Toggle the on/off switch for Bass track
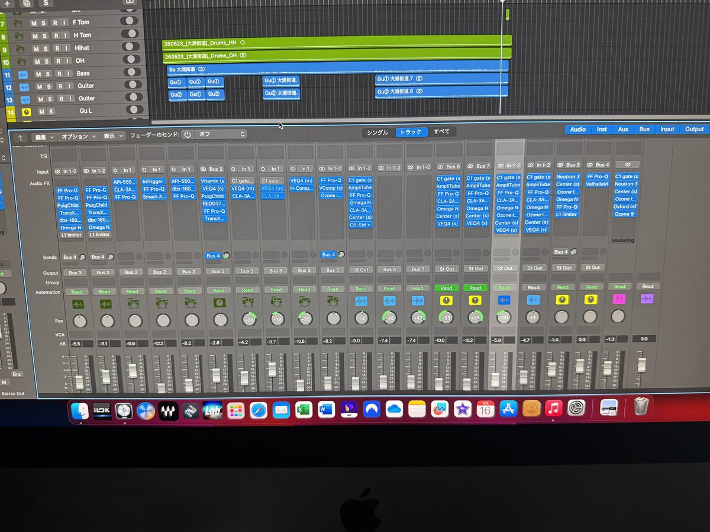The image size is (710, 532). pos(133,72)
